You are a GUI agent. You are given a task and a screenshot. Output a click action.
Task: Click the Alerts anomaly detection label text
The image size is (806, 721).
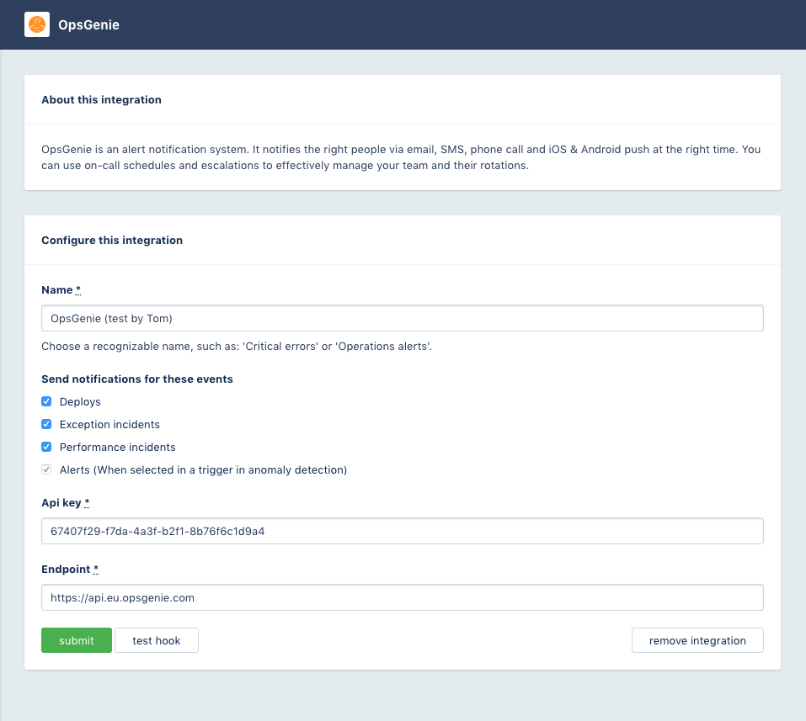(203, 469)
